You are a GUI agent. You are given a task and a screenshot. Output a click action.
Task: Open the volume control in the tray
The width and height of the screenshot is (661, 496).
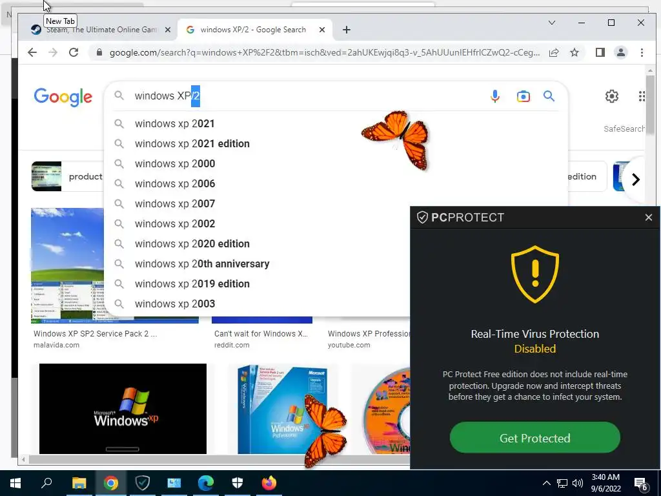point(578,483)
